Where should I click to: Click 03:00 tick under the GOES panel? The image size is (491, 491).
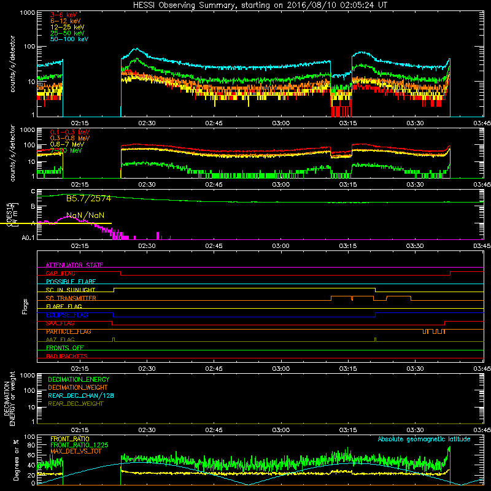(x=281, y=246)
